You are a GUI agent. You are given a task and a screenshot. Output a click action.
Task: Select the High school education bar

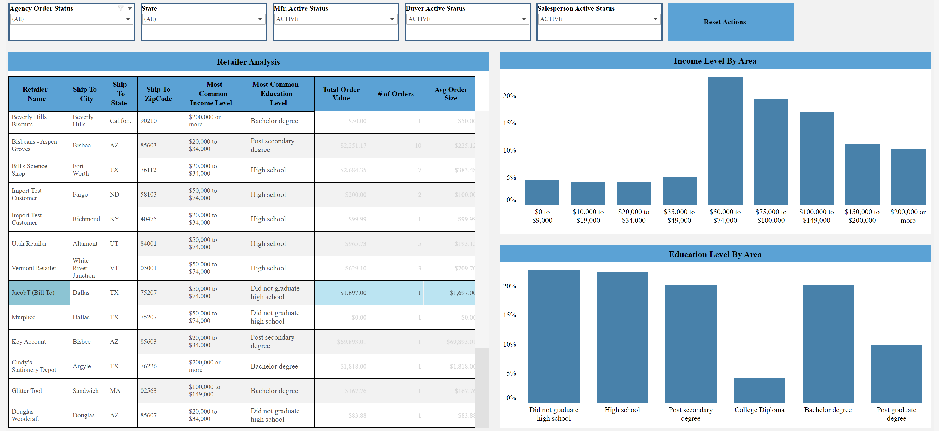[623, 337]
